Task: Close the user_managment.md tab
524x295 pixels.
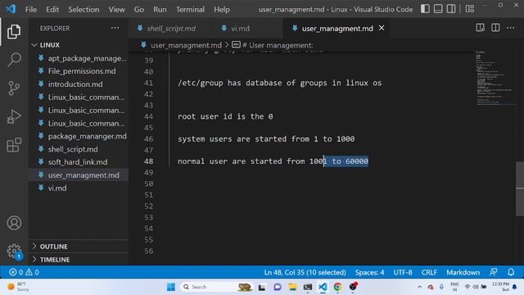Action: coord(382,28)
